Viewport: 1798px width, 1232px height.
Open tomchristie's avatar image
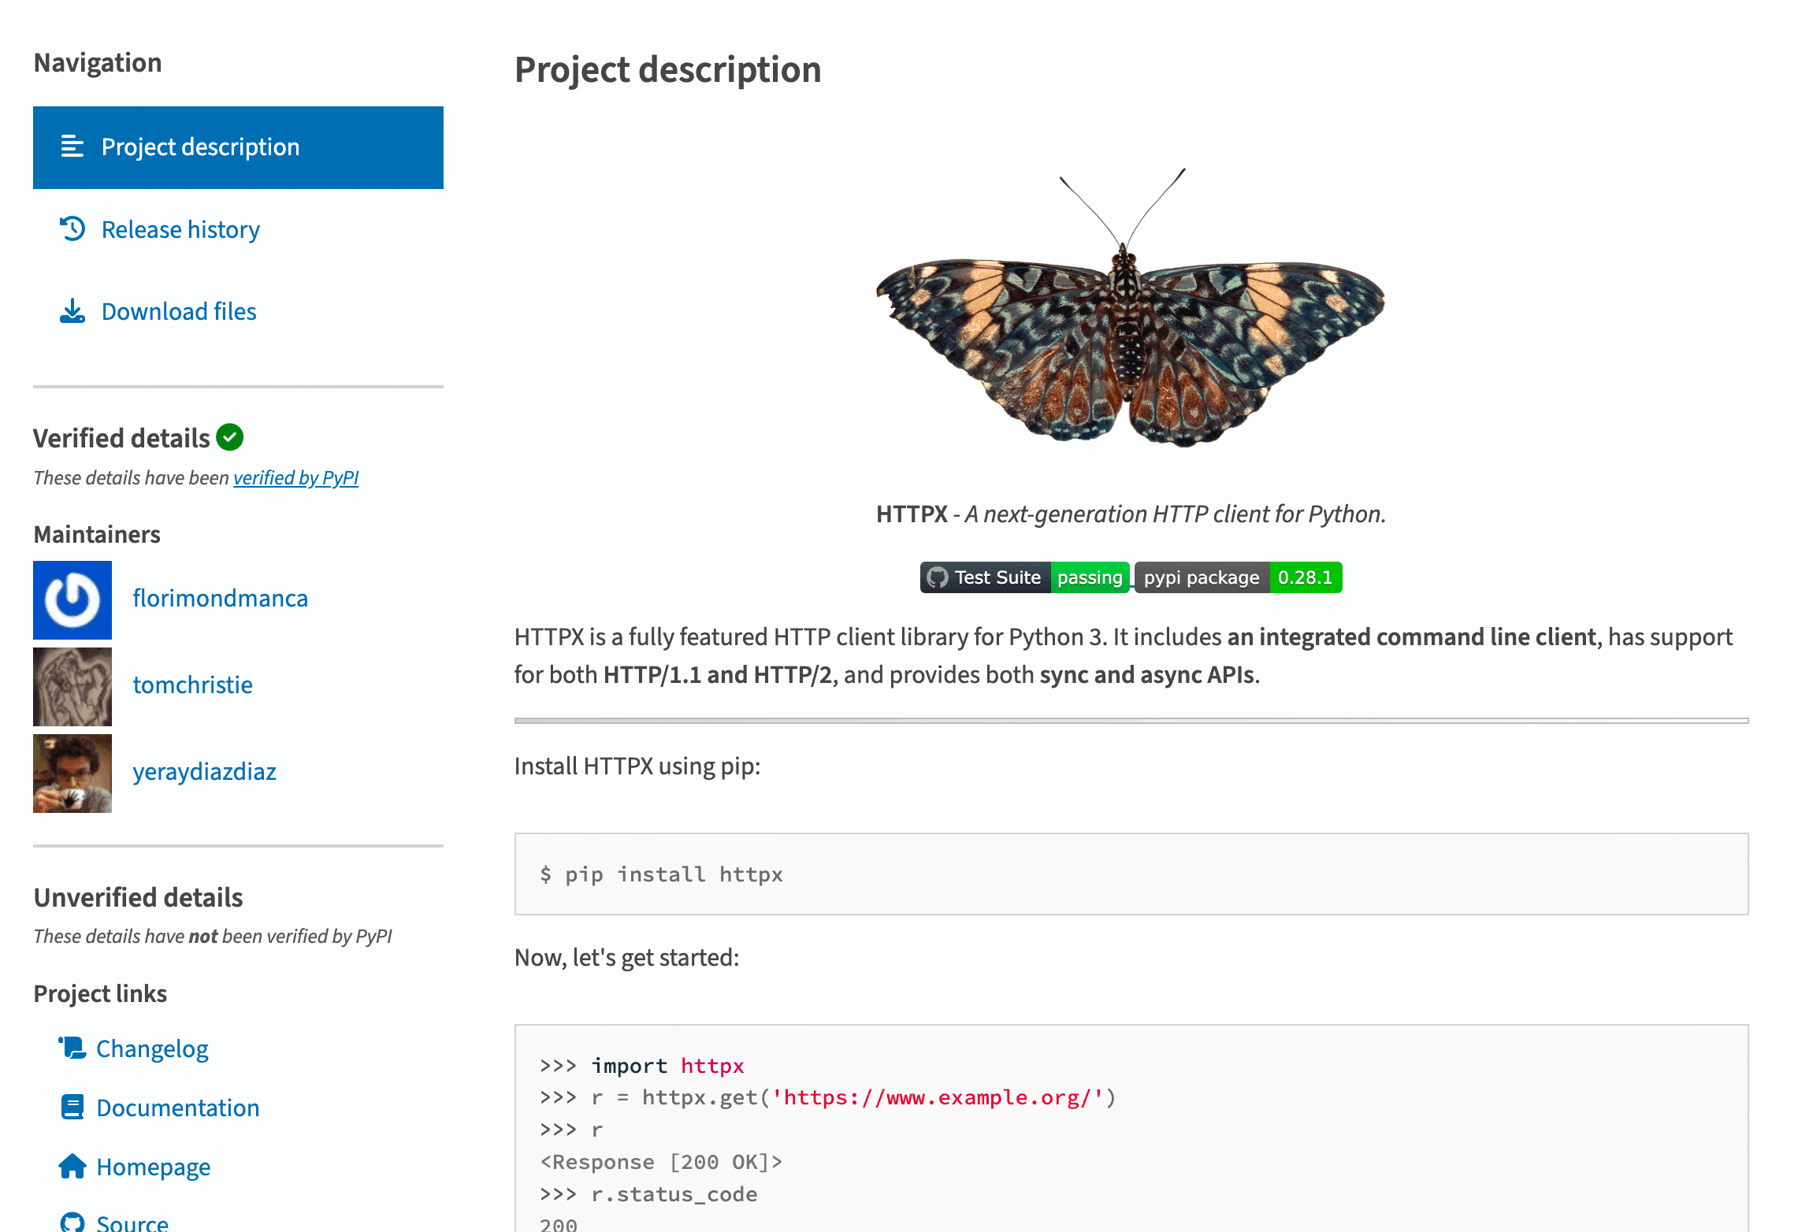72,687
